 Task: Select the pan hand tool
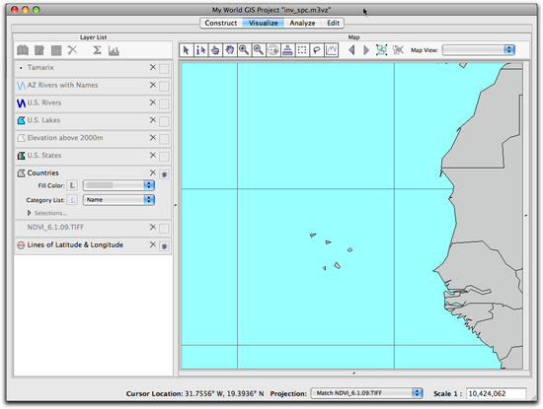pos(230,50)
